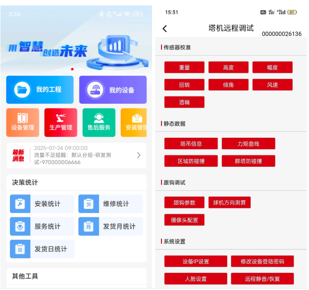
Task: Go back using the back arrow
Action: click(x=165, y=29)
